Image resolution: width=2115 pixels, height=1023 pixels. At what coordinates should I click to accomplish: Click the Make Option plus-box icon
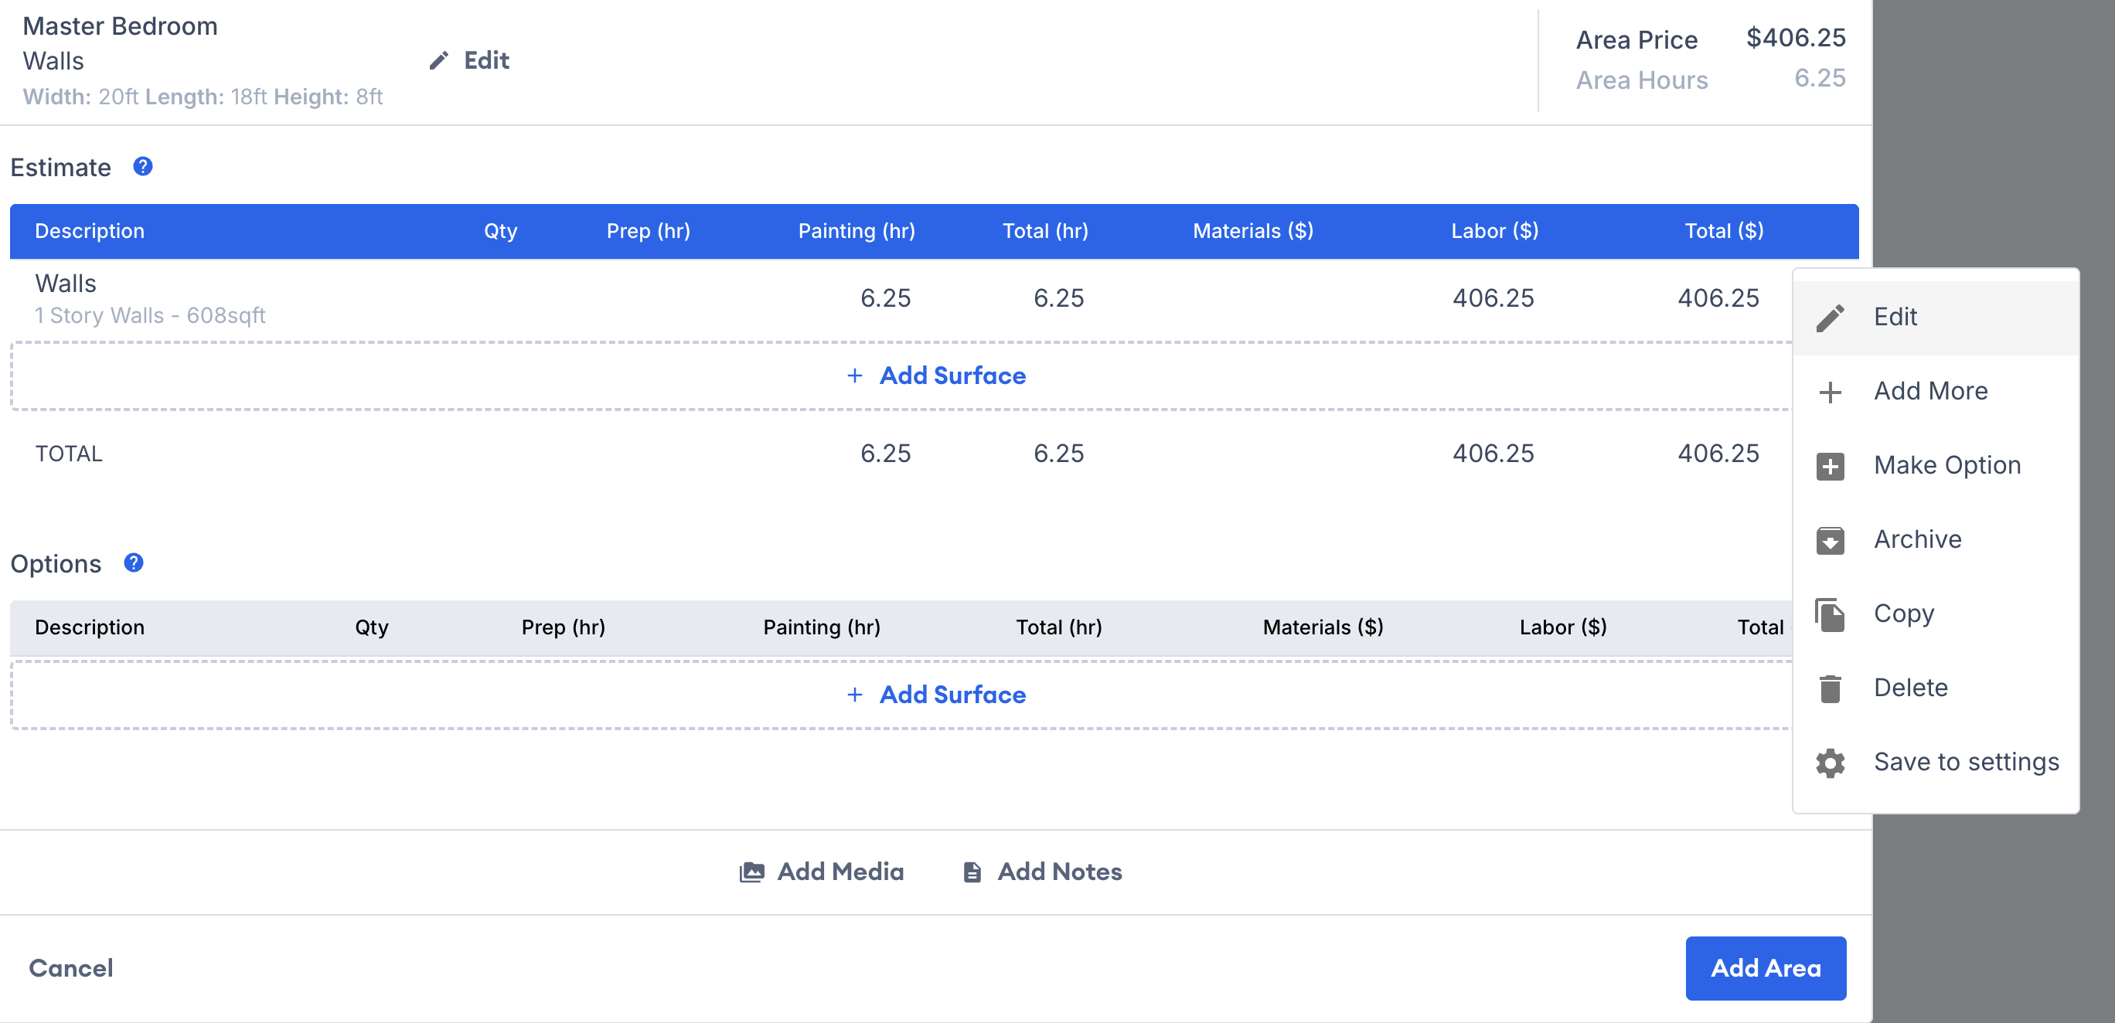pos(1830,466)
